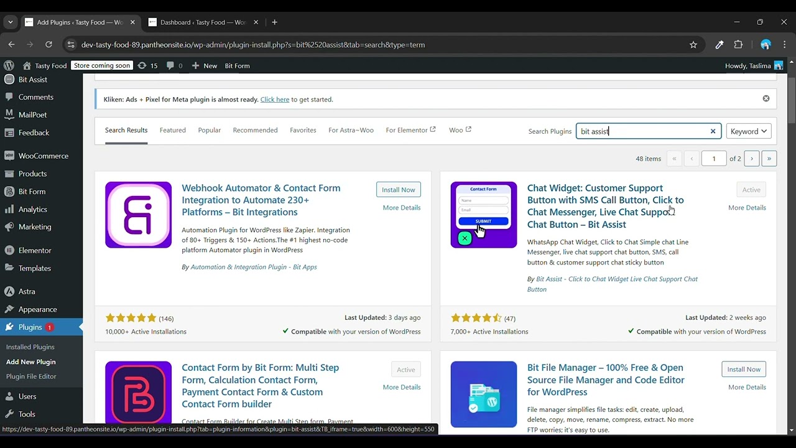Open the Tasty Food site home icon

pyautogui.click(x=27, y=65)
